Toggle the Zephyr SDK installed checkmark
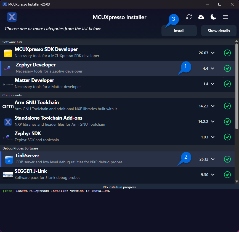This screenshot has width=239, height=232. click(227, 137)
